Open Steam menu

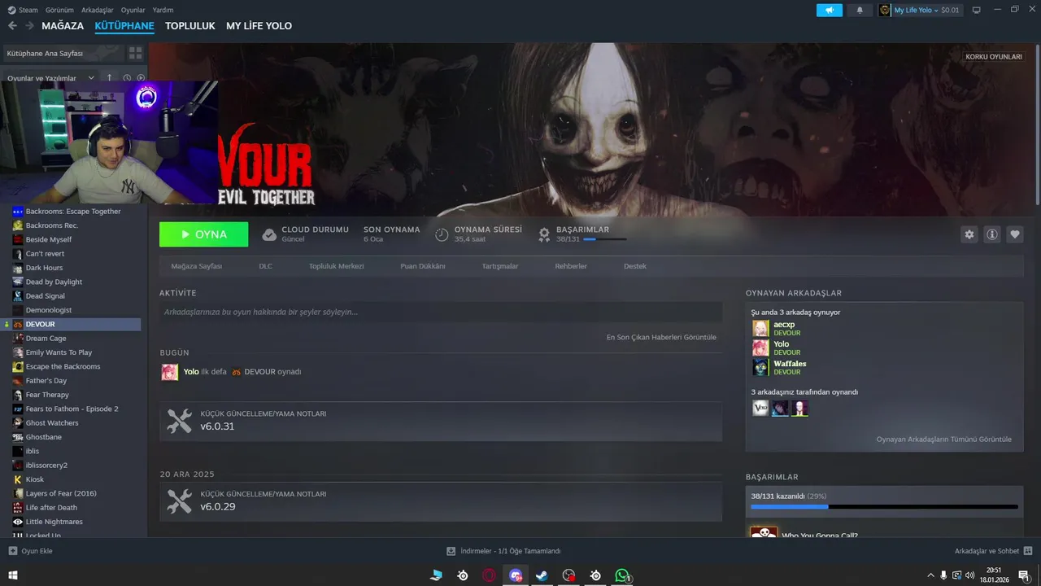[x=23, y=10]
